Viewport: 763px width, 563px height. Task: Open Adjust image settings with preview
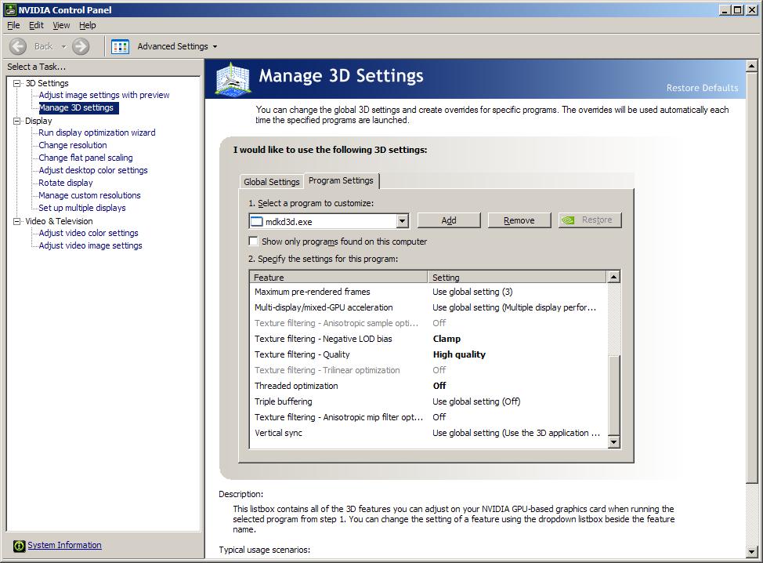click(104, 95)
